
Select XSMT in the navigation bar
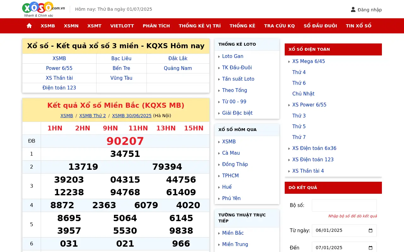click(94, 26)
